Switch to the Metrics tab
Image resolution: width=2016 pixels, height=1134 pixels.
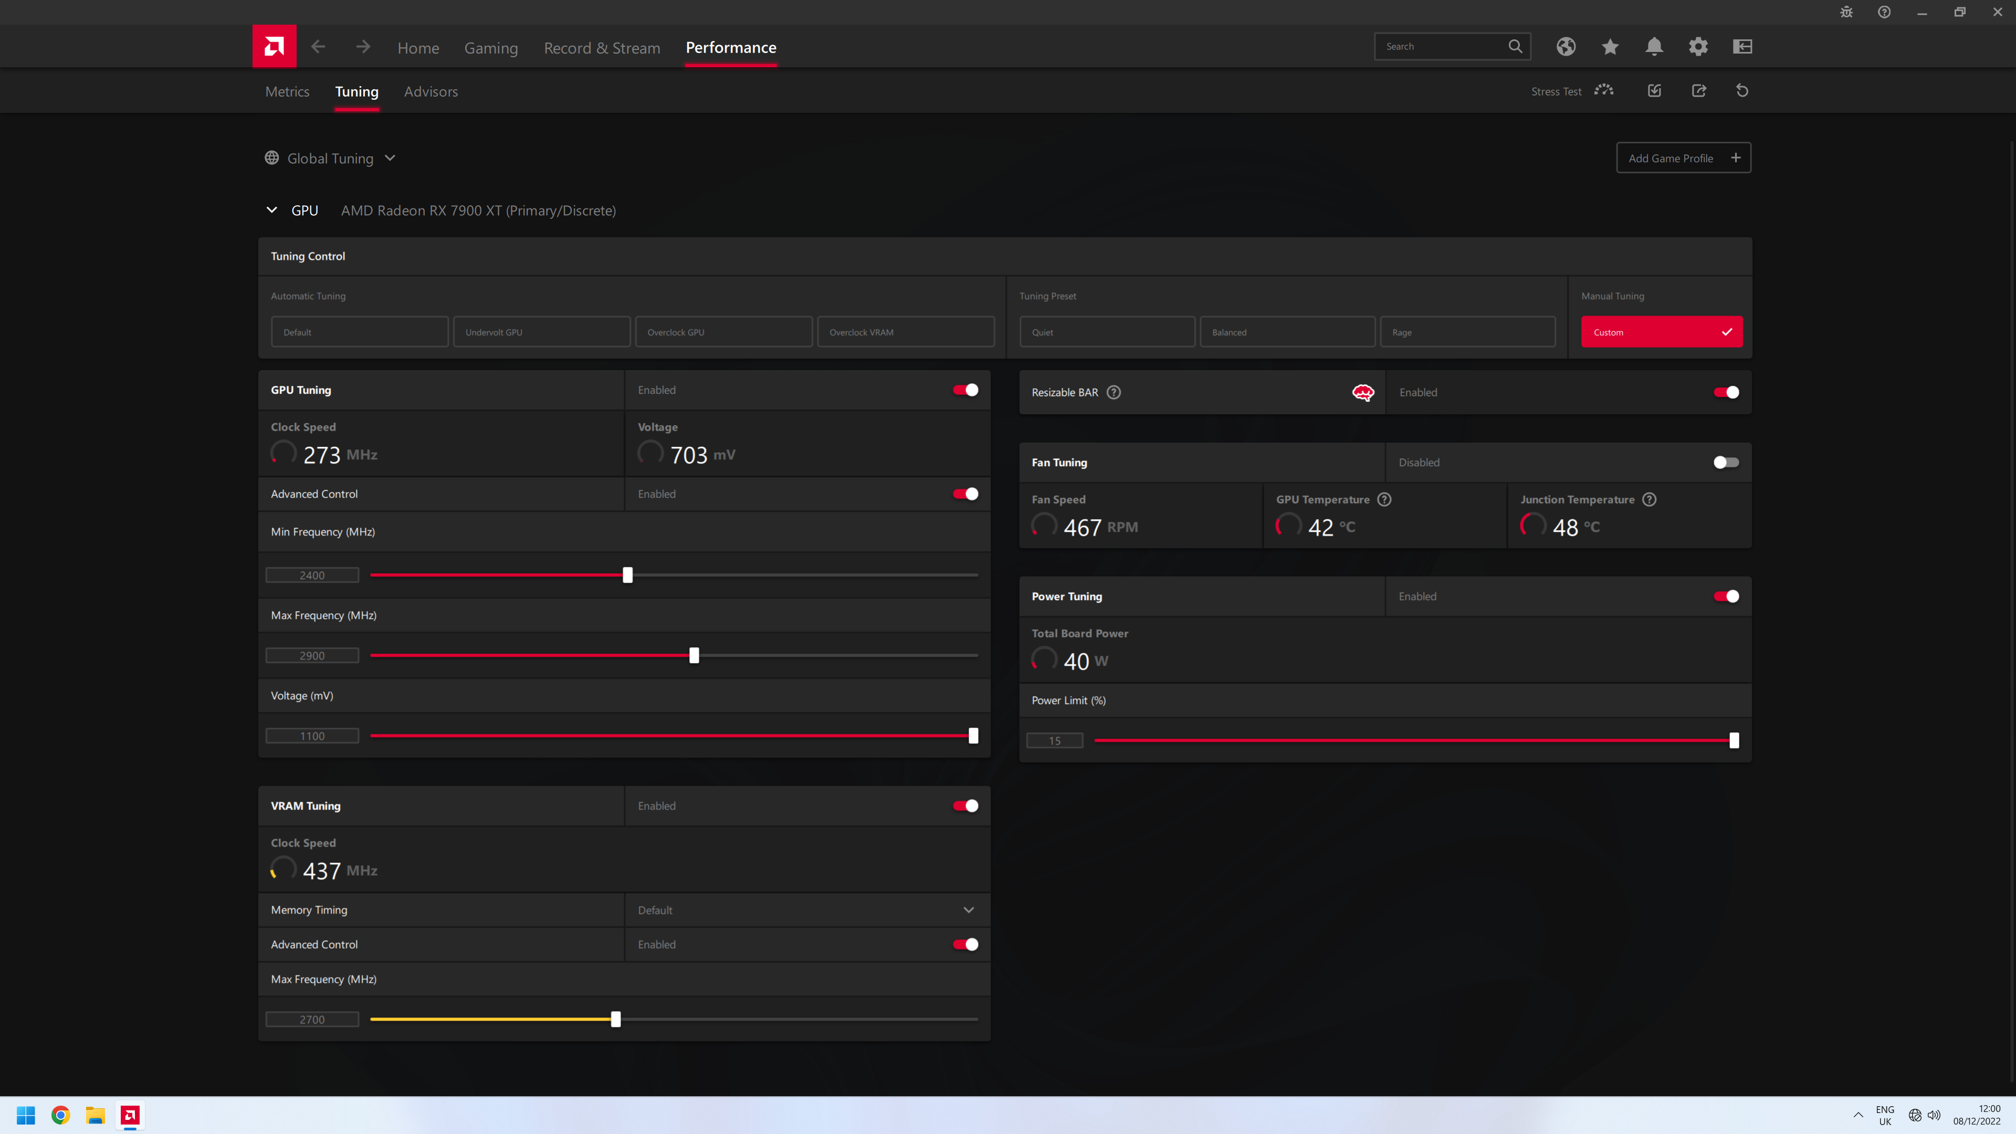point(287,91)
